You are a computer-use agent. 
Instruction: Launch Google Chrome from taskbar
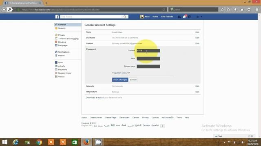click(39, 142)
